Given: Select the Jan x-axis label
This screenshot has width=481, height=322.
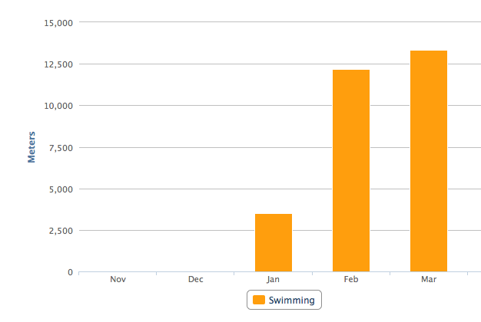Looking at the screenshot, I should coord(274,280).
